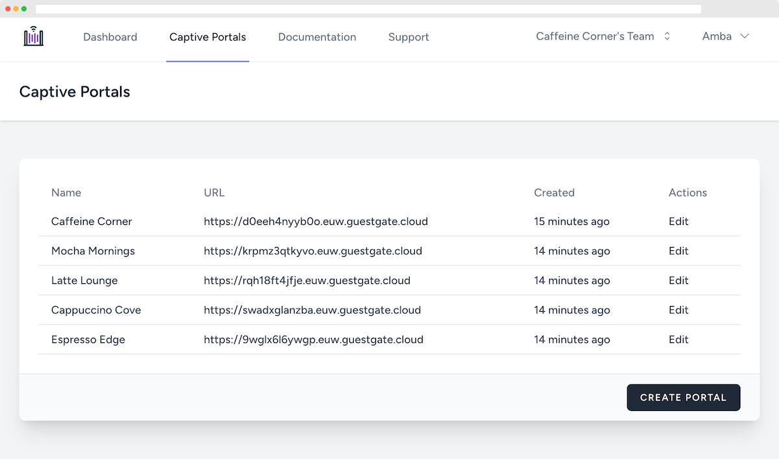Viewport: 779px width, 459px height.
Task: Click the GuestGate logo icon
Action: click(x=33, y=37)
